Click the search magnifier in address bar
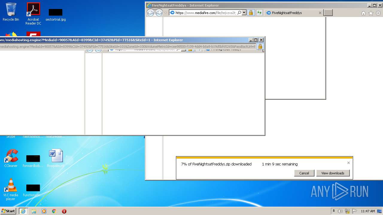This screenshot has height=215, width=383. coord(239,13)
